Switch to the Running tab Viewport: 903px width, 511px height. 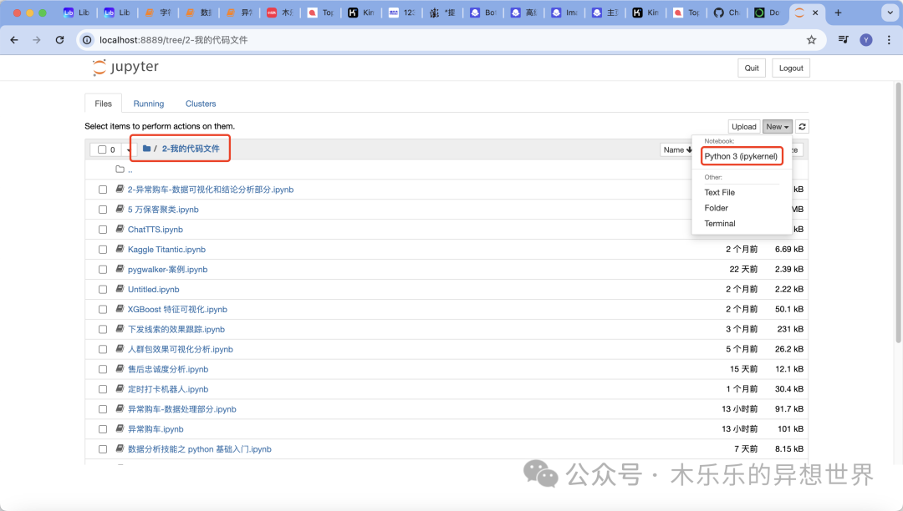(149, 104)
